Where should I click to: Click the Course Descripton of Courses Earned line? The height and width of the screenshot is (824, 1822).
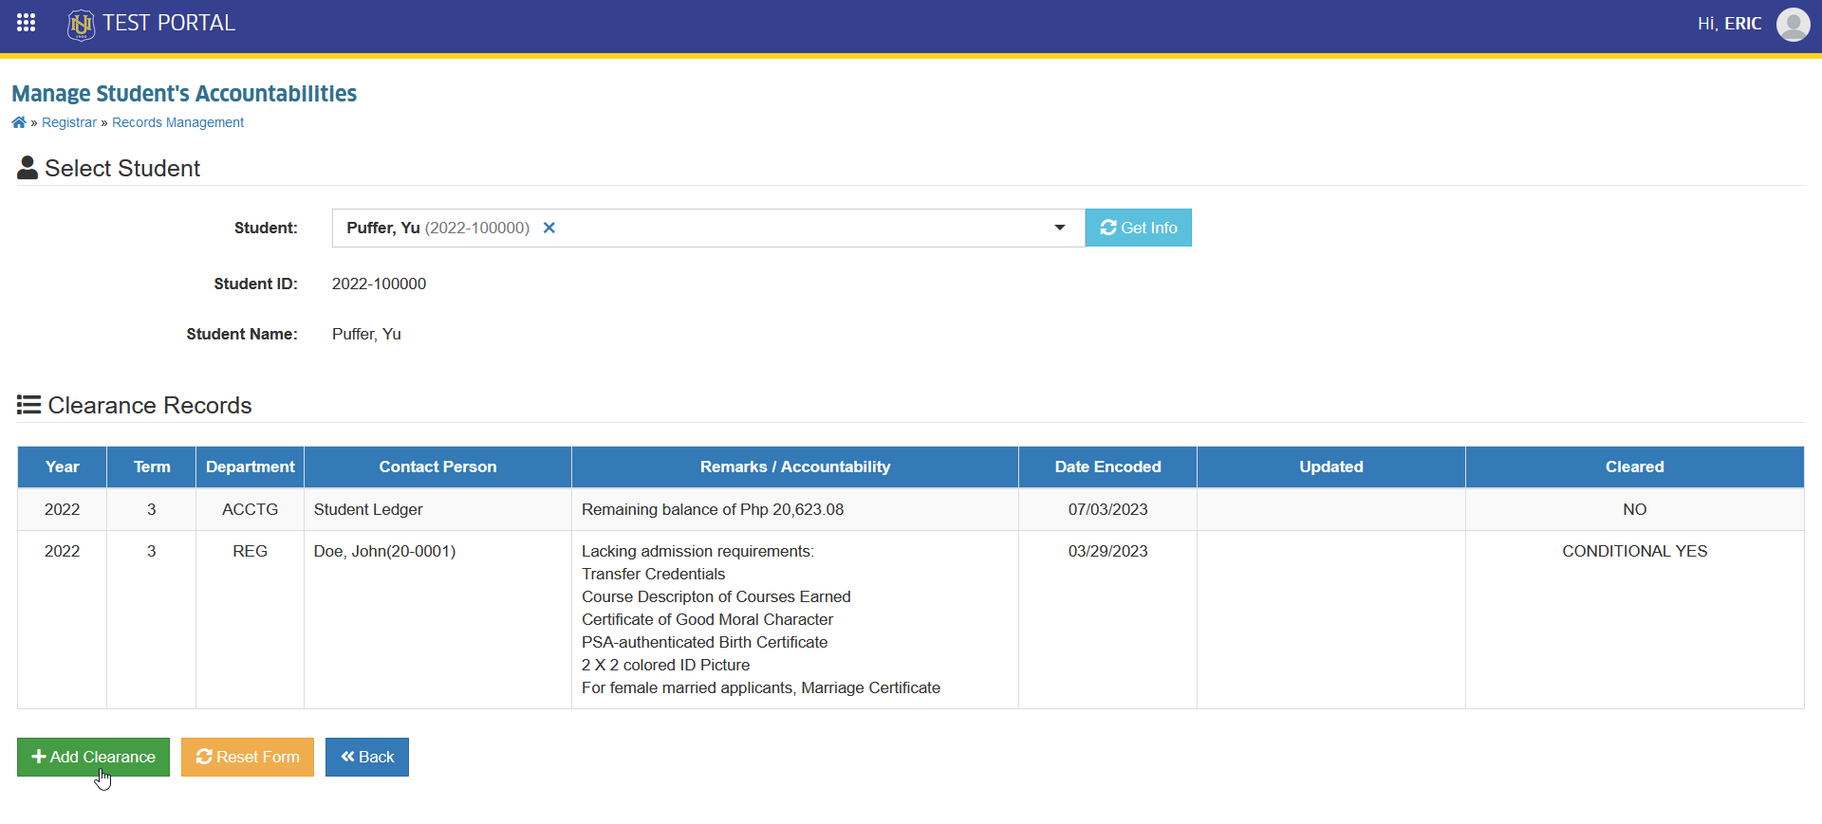[x=716, y=596]
